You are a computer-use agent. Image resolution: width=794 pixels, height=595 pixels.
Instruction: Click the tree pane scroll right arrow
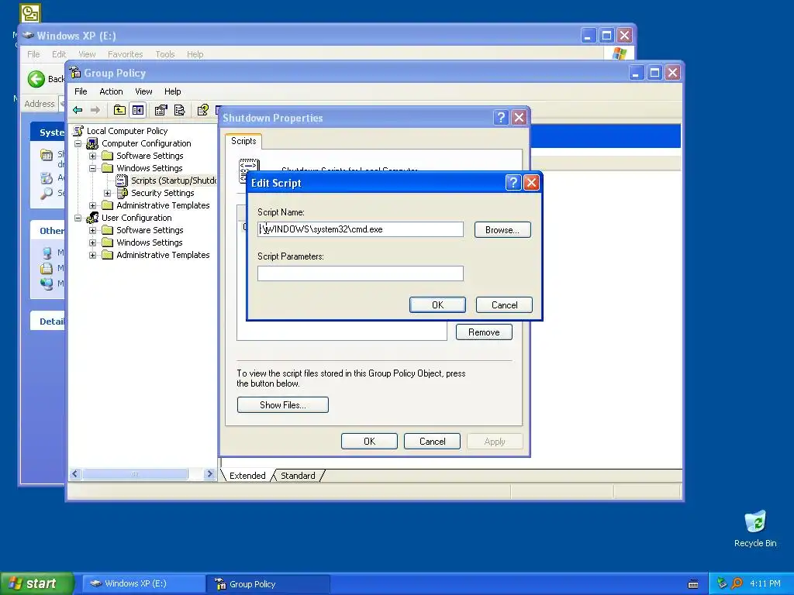[209, 474]
